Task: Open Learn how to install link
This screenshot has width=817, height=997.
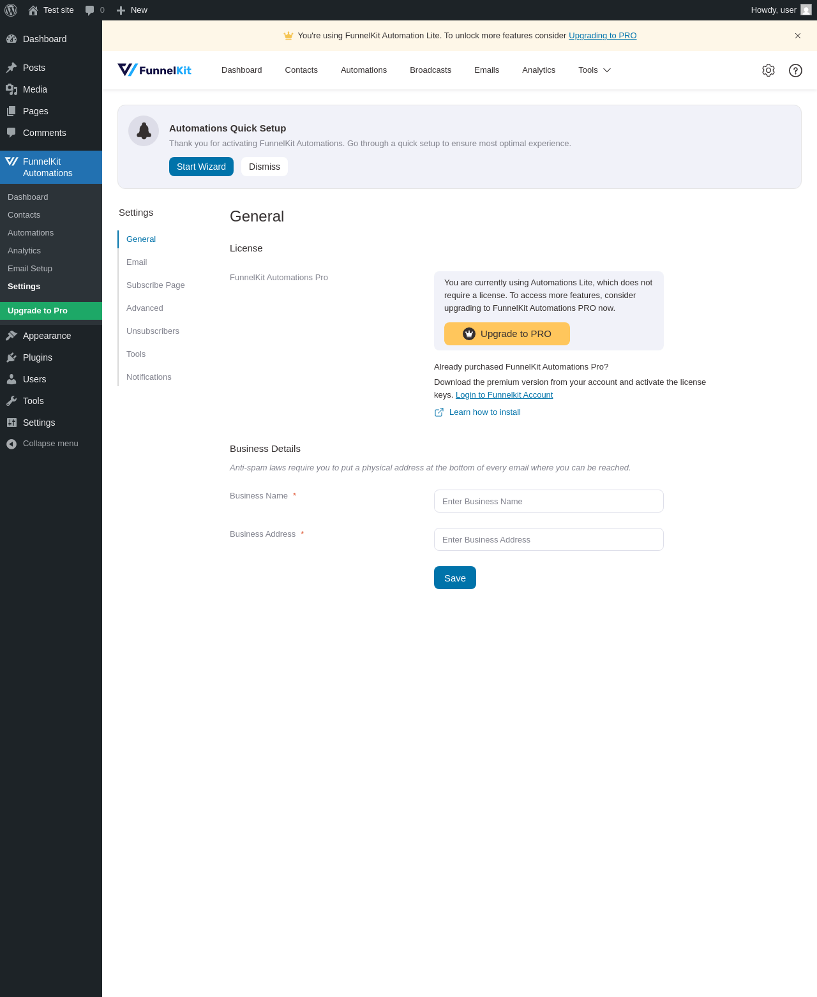Action: click(485, 412)
